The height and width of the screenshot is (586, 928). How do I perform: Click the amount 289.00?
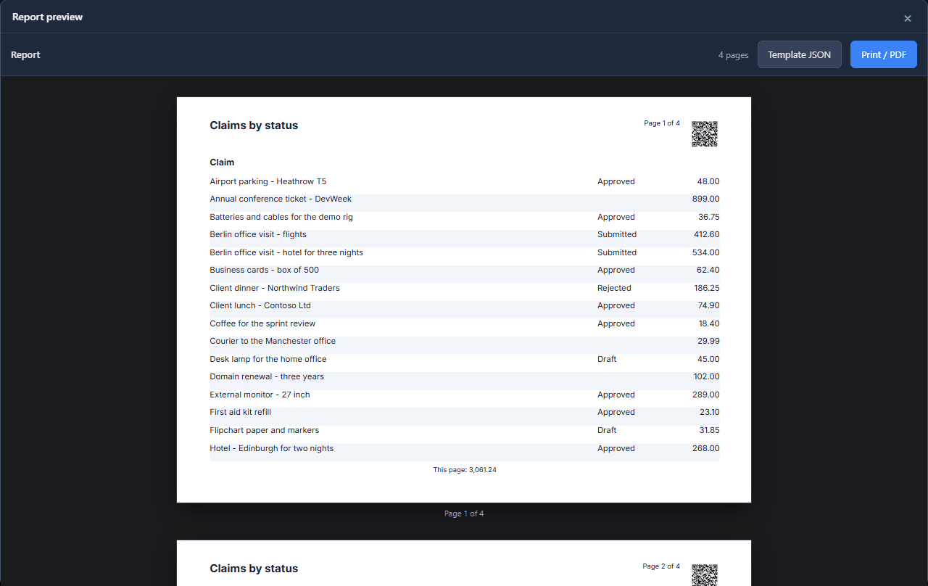pos(706,395)
